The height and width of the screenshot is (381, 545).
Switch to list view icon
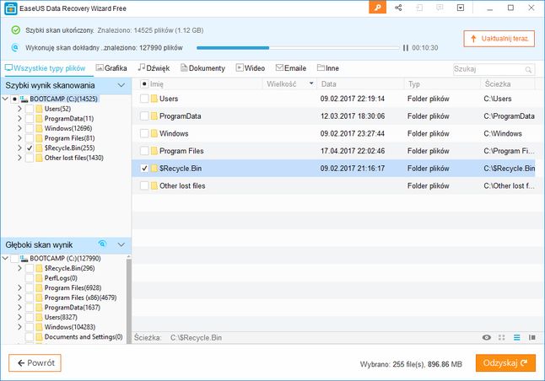click(x=517, y=337)
